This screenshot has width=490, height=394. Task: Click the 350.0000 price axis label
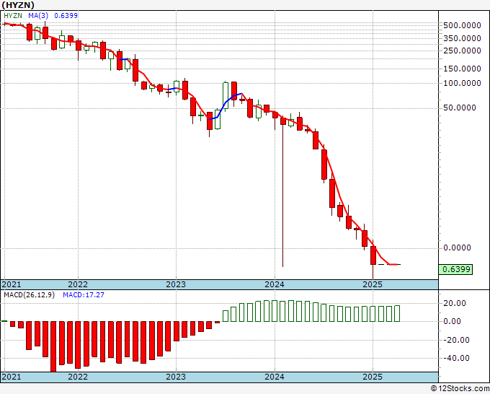click(462, 38)
